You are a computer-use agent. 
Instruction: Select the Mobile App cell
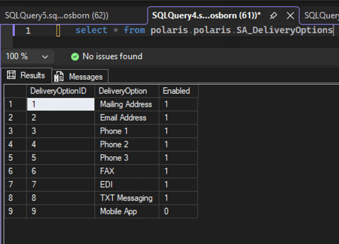pyautogui.click(x=127, y=212)
